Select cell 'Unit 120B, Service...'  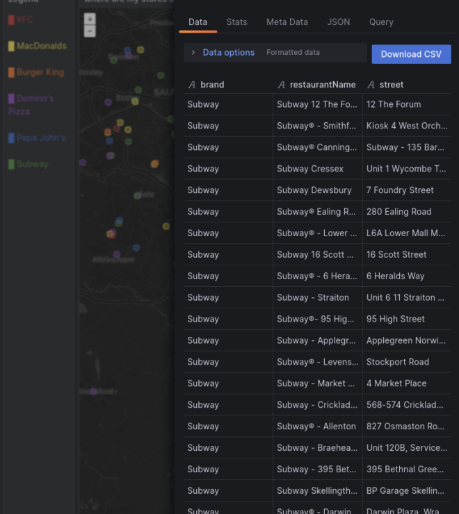pos(407,448)
